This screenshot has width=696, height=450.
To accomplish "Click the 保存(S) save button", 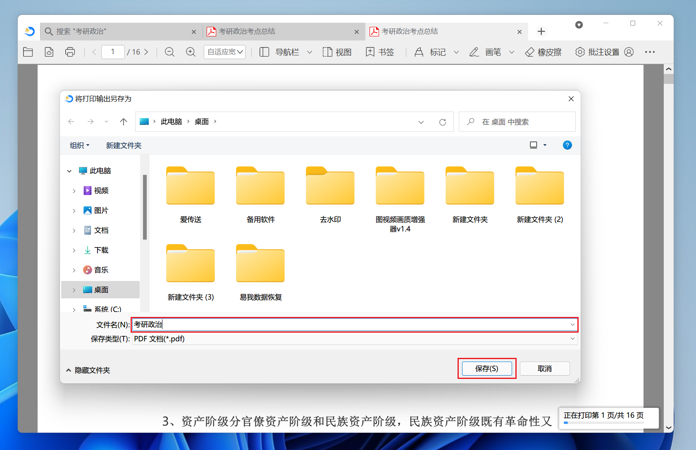I will pyautogui.click(x=487, y=369).
